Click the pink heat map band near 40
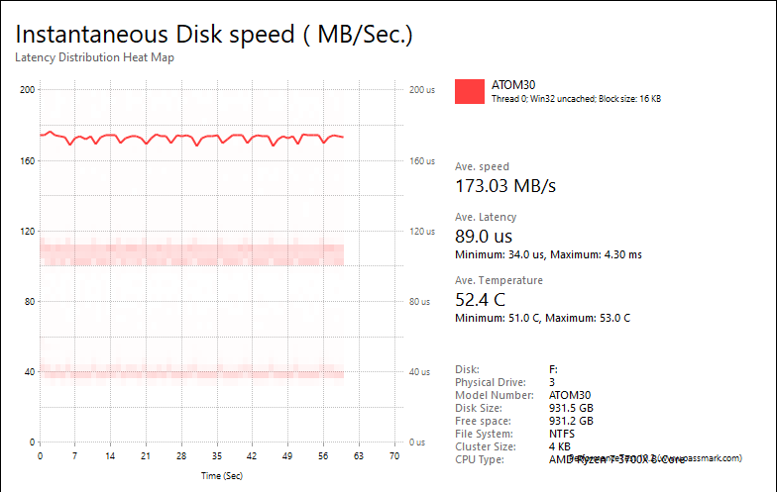The image size is (777, 492). point(192,372)
